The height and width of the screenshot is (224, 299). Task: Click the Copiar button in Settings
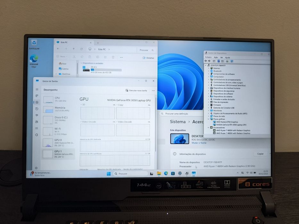tap(260, 154)
